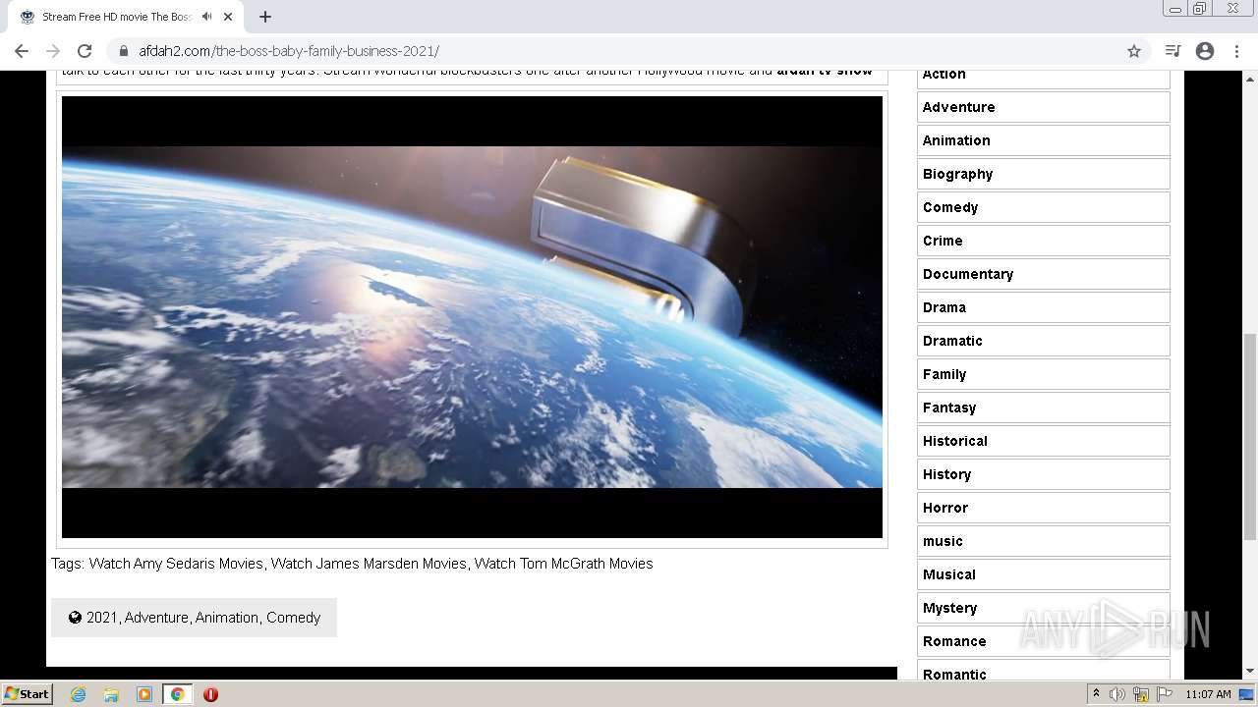Viewport: 1258px width, 707px height.
Task: Select the Chrome taskbar icon
Action: (x=177, y=694)
